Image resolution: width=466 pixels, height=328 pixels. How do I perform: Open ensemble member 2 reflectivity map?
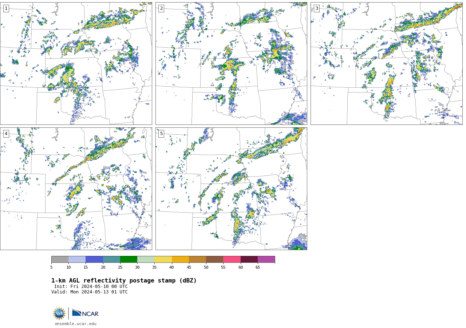point(231,64)
